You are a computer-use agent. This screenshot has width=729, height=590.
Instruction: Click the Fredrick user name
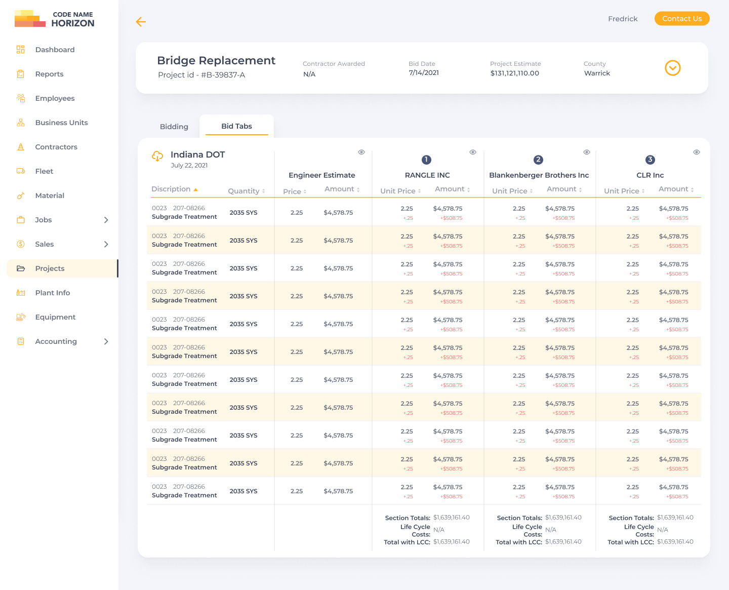623,19
